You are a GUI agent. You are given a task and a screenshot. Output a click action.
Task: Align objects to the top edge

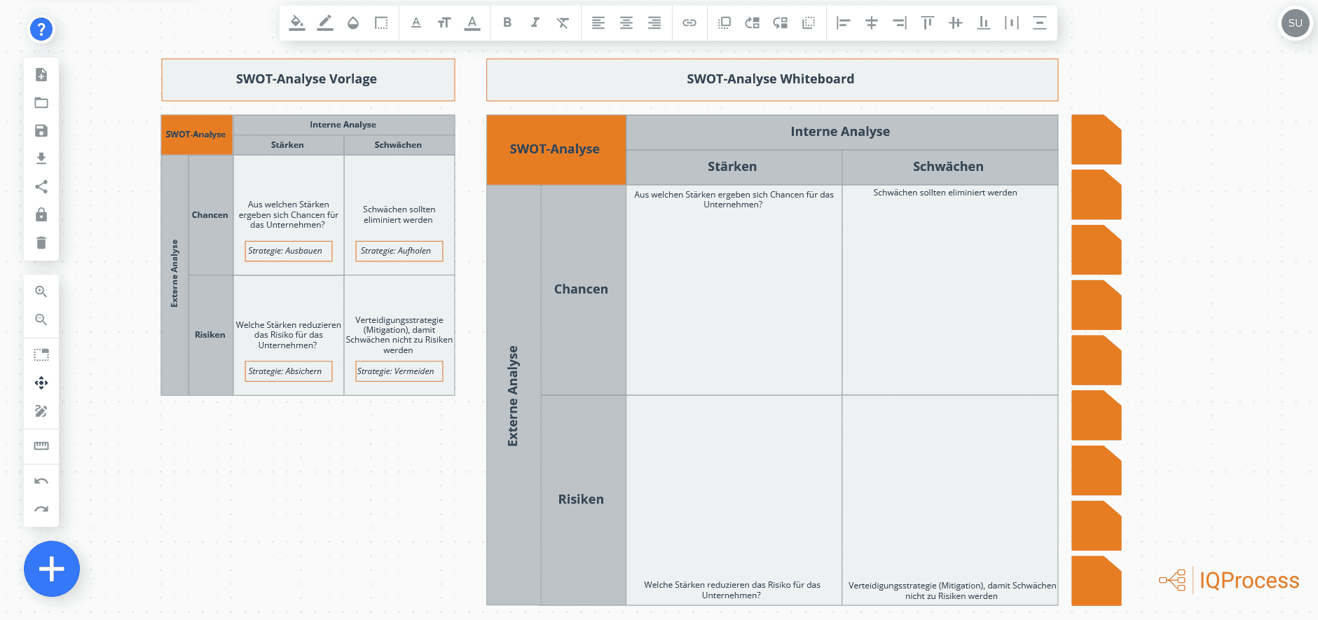tap(928, 23)
